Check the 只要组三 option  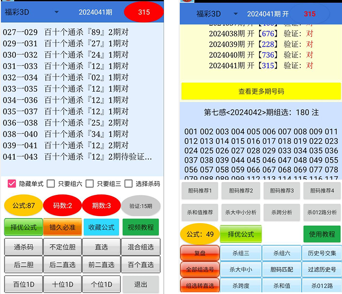[x=90, y=184]
